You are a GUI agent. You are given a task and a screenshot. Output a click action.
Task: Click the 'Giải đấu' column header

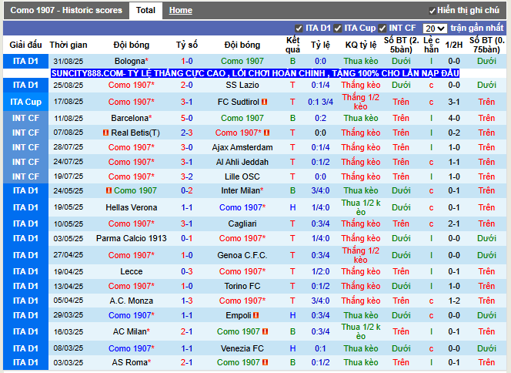click(x=25, y=45)
